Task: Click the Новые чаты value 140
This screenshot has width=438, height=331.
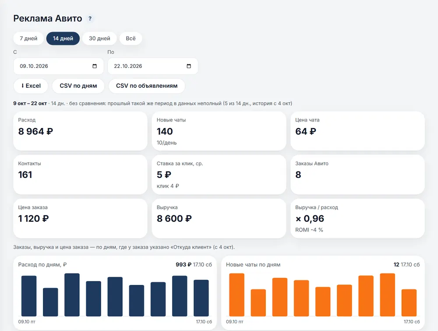Action: (x=165, y=132)
